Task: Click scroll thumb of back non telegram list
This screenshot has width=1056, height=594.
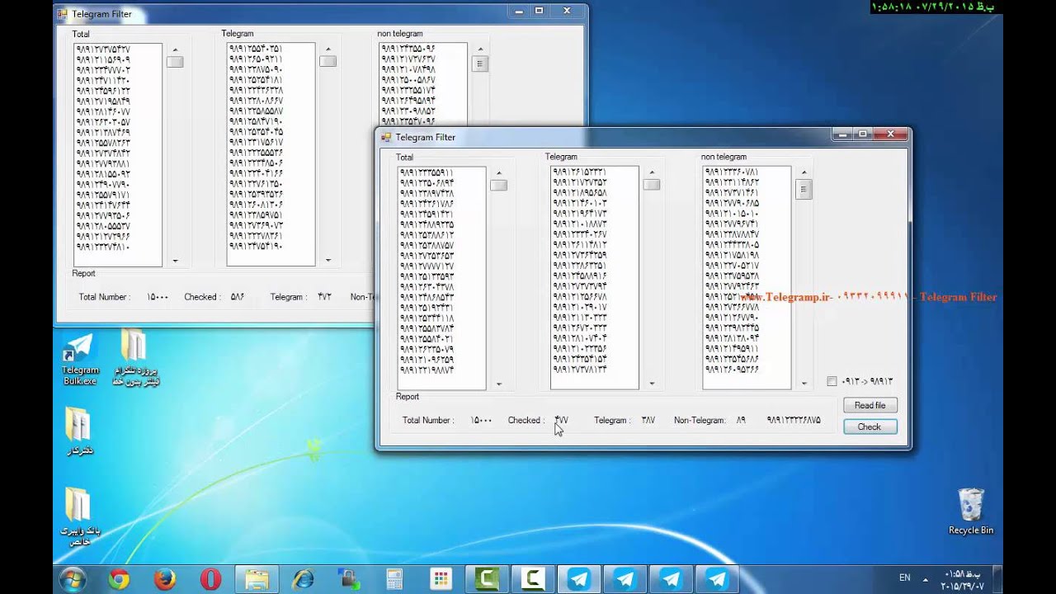Action: pos(480,64)
